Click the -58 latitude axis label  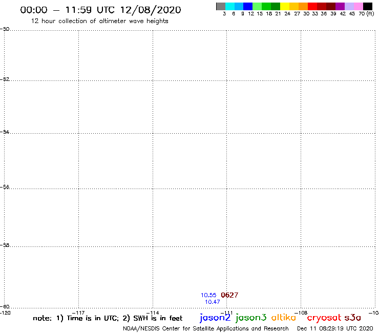coord(5,245)
